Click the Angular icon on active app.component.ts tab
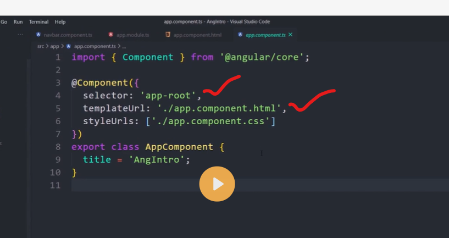Viewport: 449px width, 238px height. (x=240, y=35)
